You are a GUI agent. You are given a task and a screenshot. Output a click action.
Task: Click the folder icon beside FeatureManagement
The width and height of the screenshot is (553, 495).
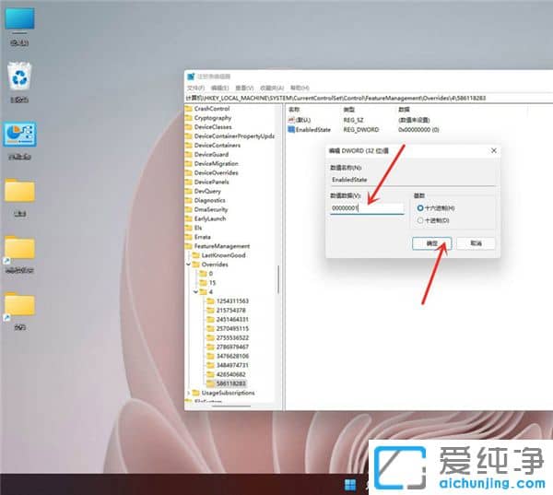coord(189,246)
